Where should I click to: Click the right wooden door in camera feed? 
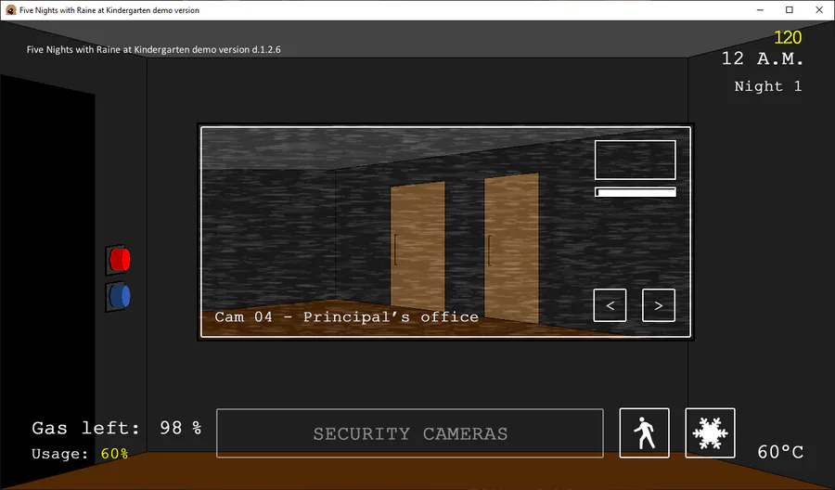[x=511, y=249]
